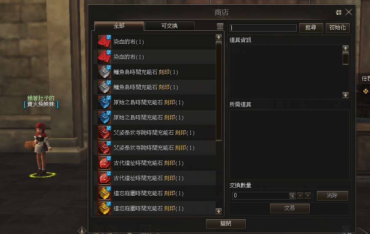
Task: Focus the item search text field
Action: click(x=263, y=28)
